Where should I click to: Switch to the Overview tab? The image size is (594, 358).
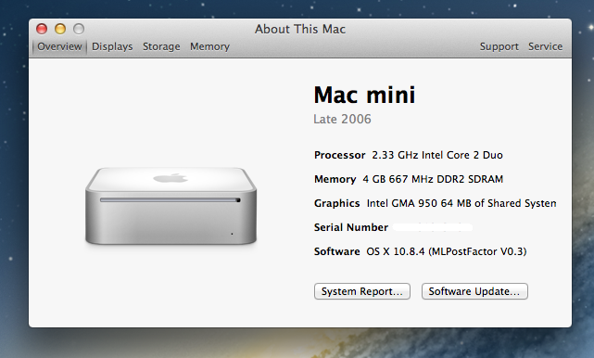[59, 46]
